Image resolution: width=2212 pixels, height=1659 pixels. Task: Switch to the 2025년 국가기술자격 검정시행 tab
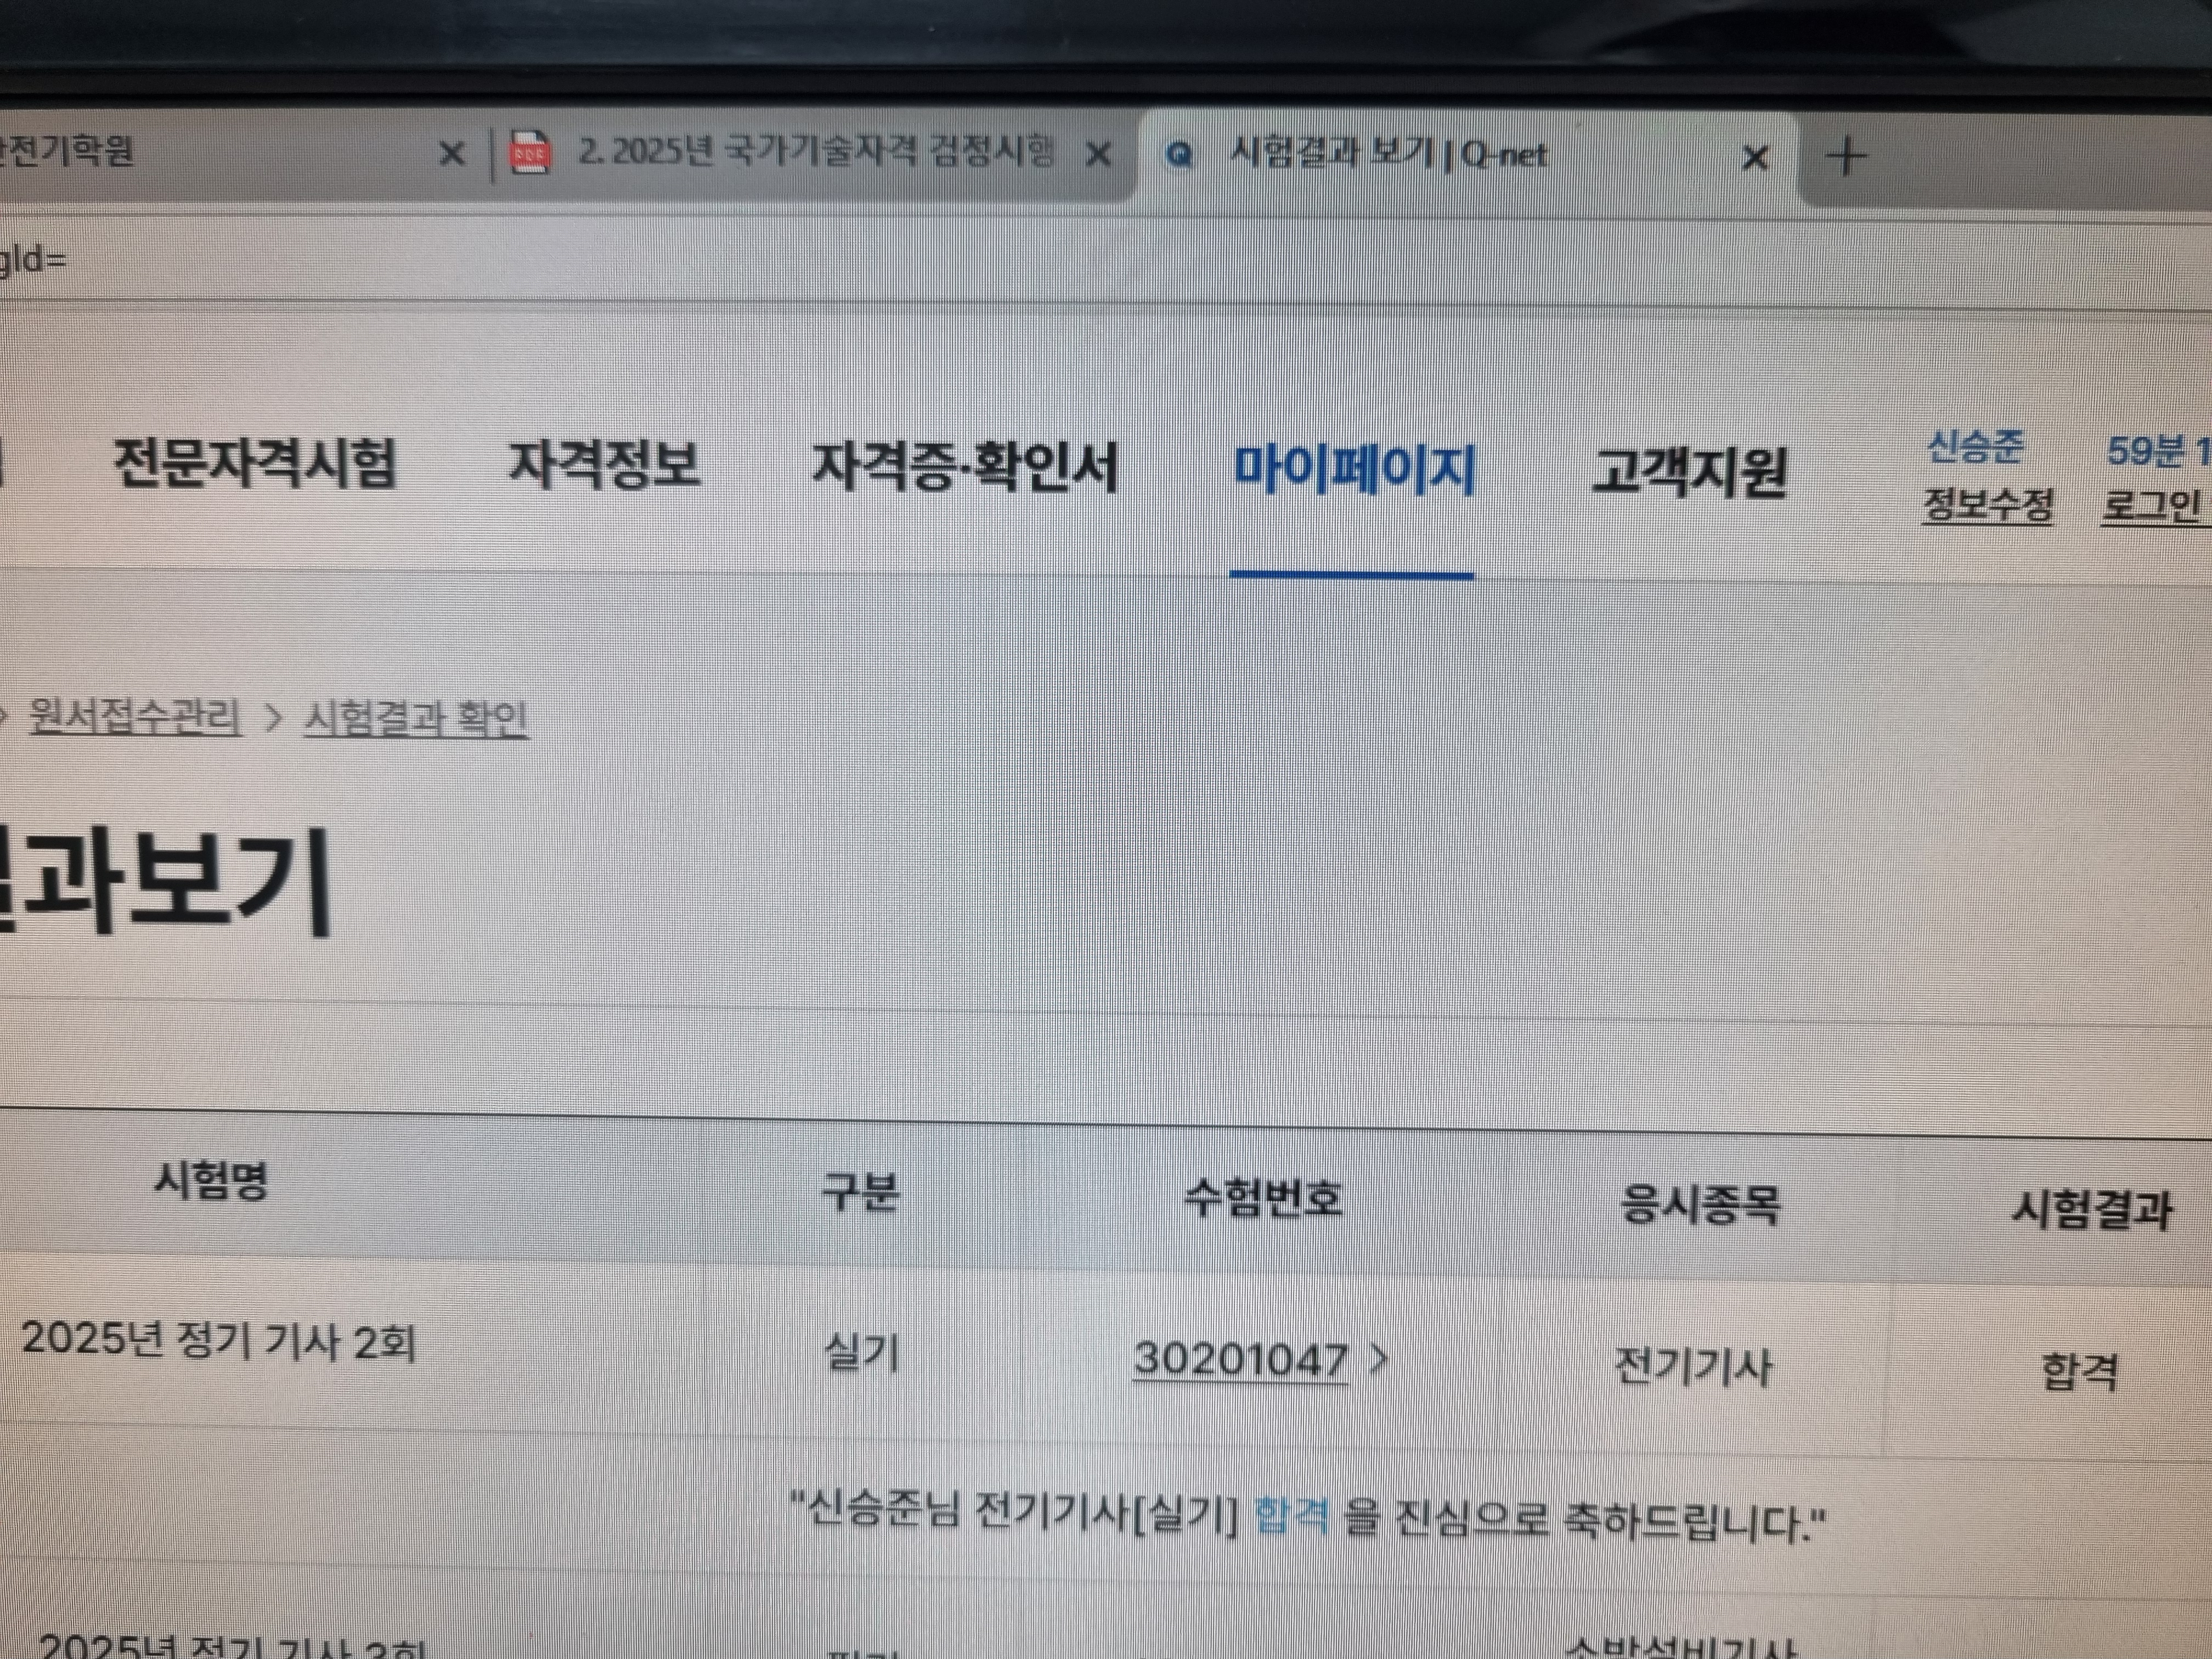(815, 152)
